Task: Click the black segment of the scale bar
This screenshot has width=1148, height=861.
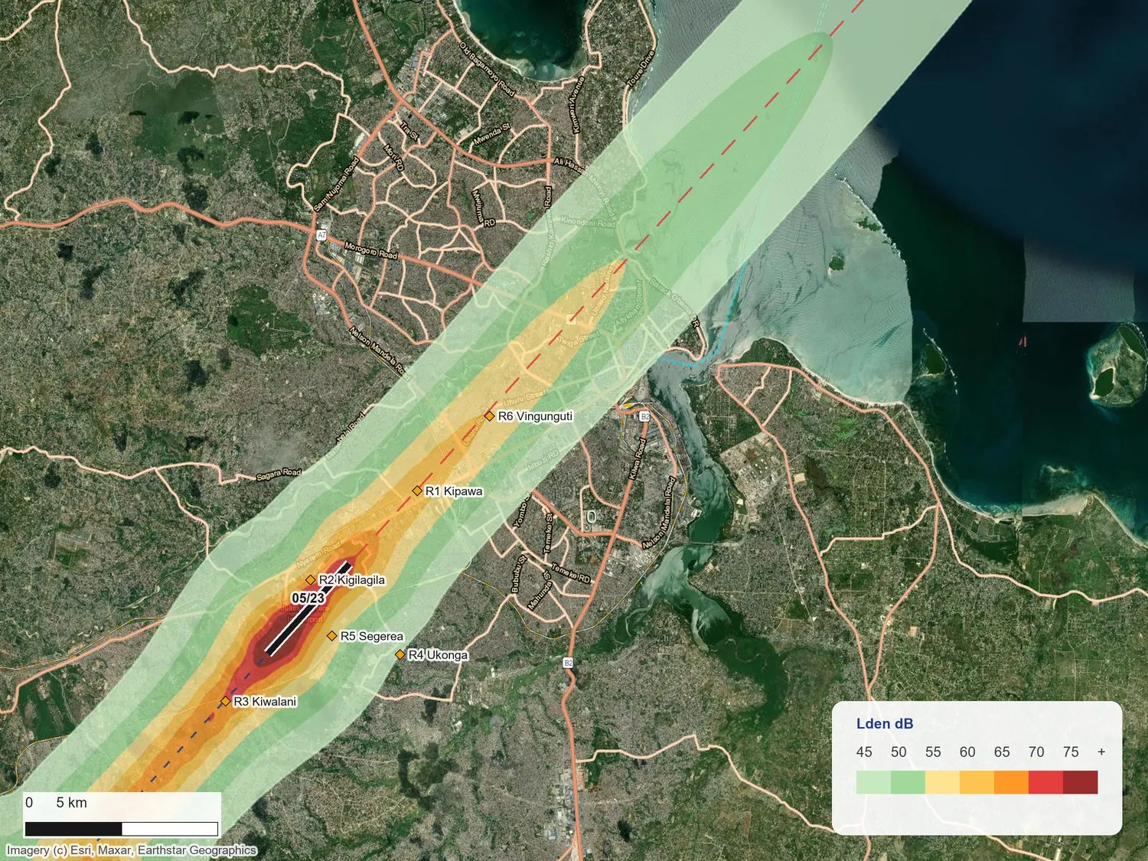Action: pos(73,829)
